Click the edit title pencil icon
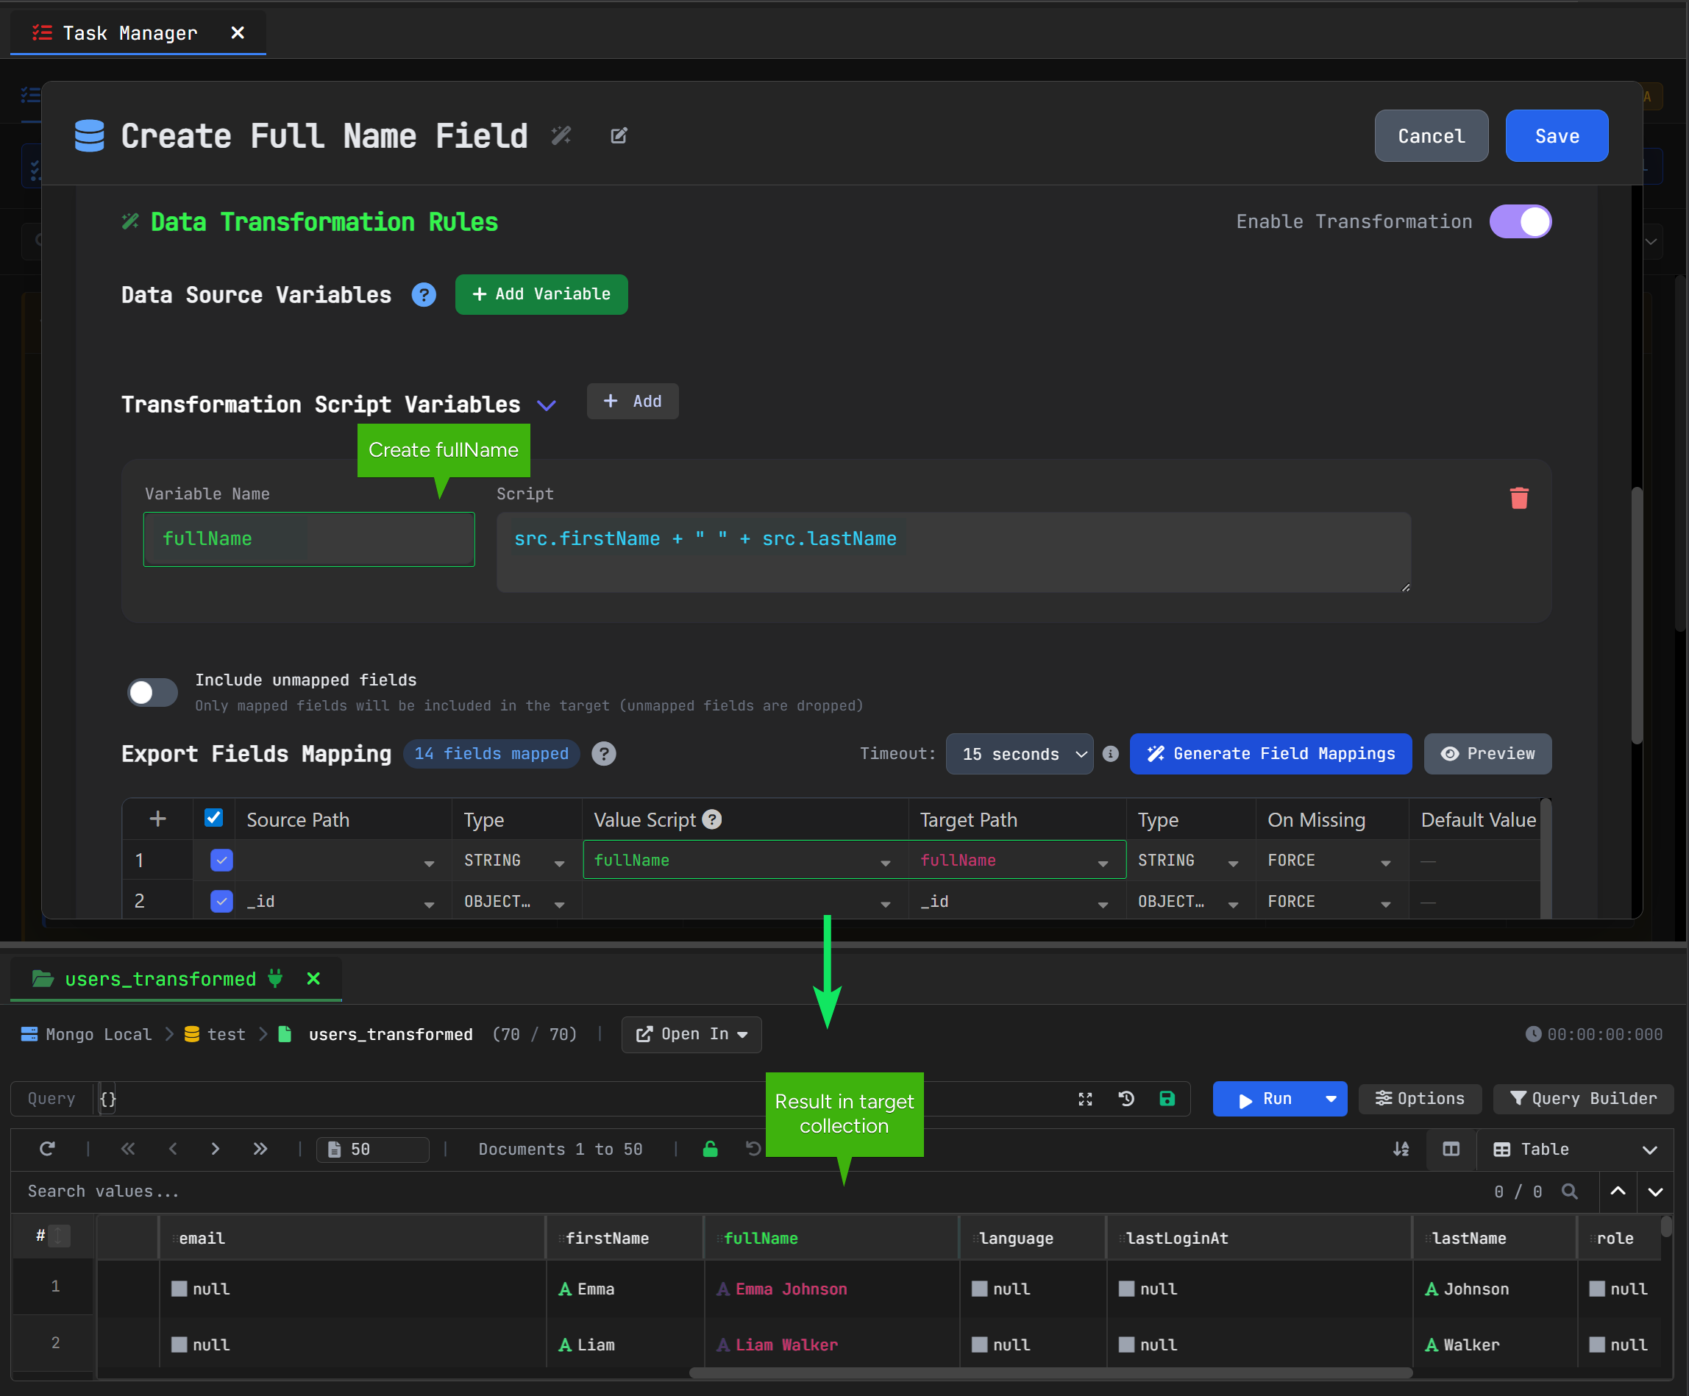1689x1396 pixels. pos(619,136)
